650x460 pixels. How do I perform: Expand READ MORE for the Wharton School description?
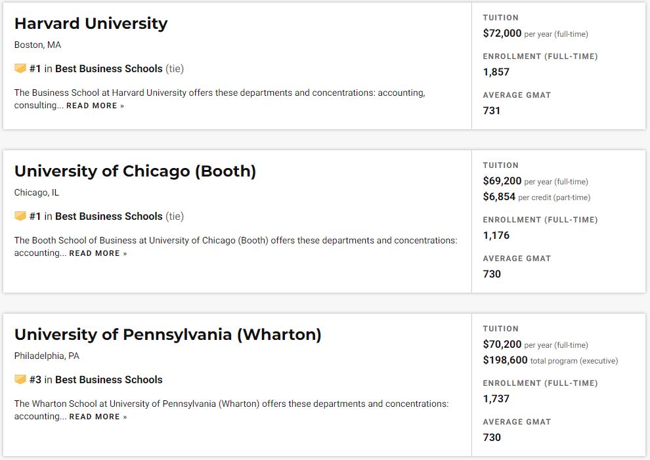[98, 417]
